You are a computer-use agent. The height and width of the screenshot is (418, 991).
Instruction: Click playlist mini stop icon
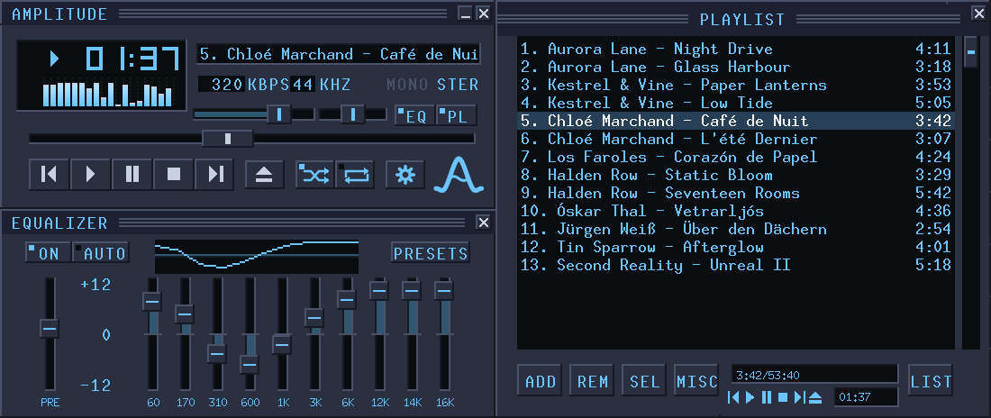pos(782,397)
